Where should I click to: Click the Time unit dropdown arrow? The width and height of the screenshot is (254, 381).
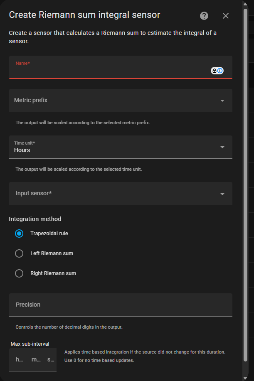coord(222,147)
